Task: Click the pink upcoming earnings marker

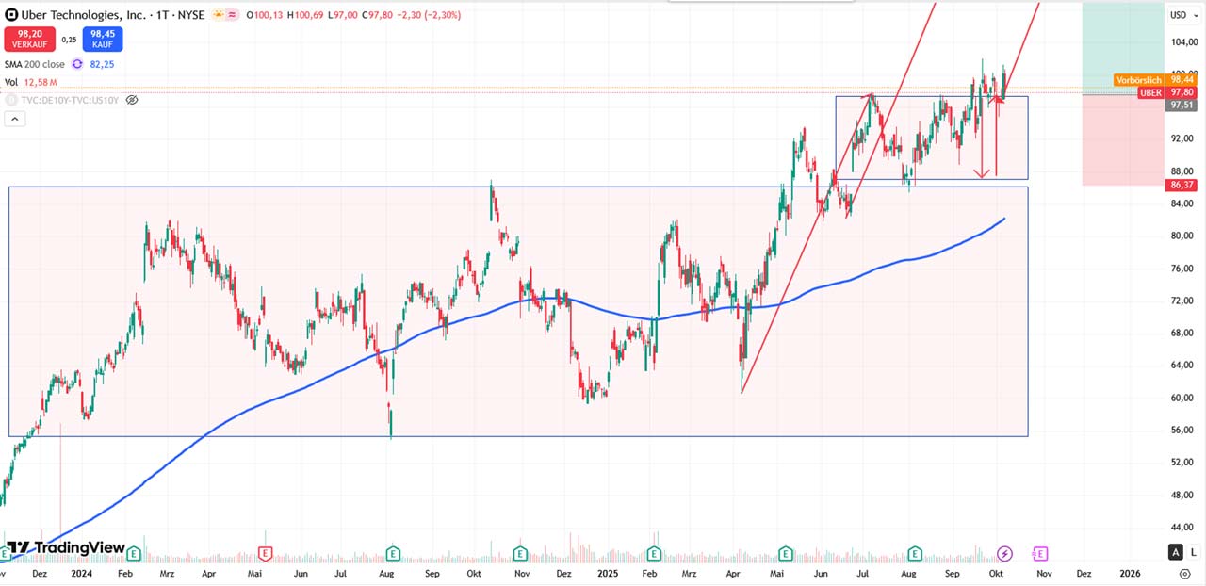Action: point(1040,553)
